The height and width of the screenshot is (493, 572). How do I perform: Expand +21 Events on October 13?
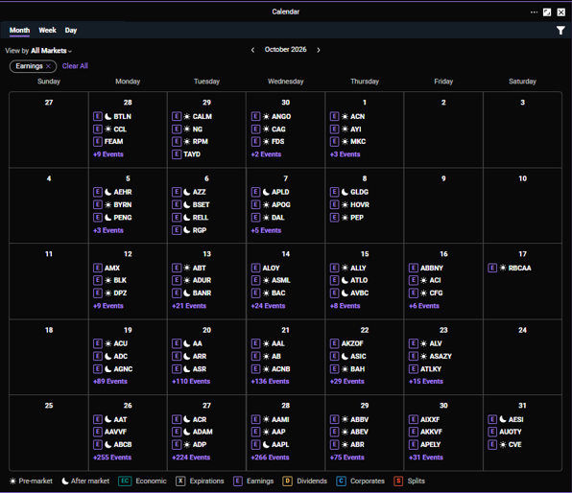coord(189,306)
